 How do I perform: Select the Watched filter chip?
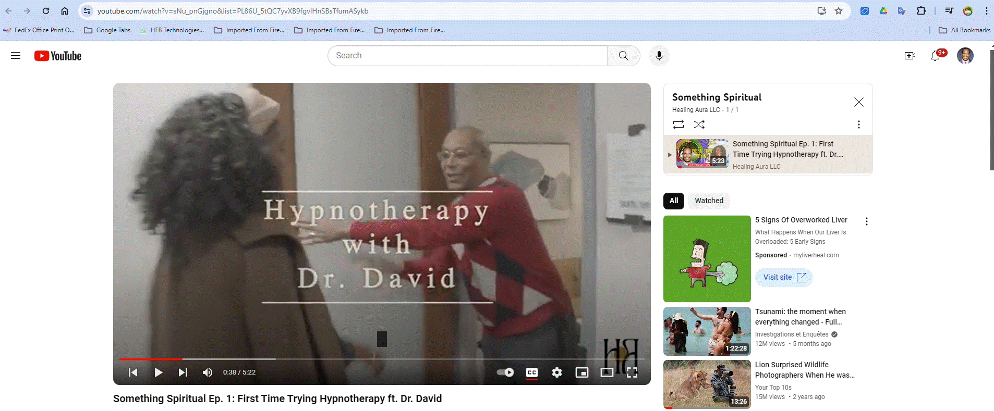[709, 201]
